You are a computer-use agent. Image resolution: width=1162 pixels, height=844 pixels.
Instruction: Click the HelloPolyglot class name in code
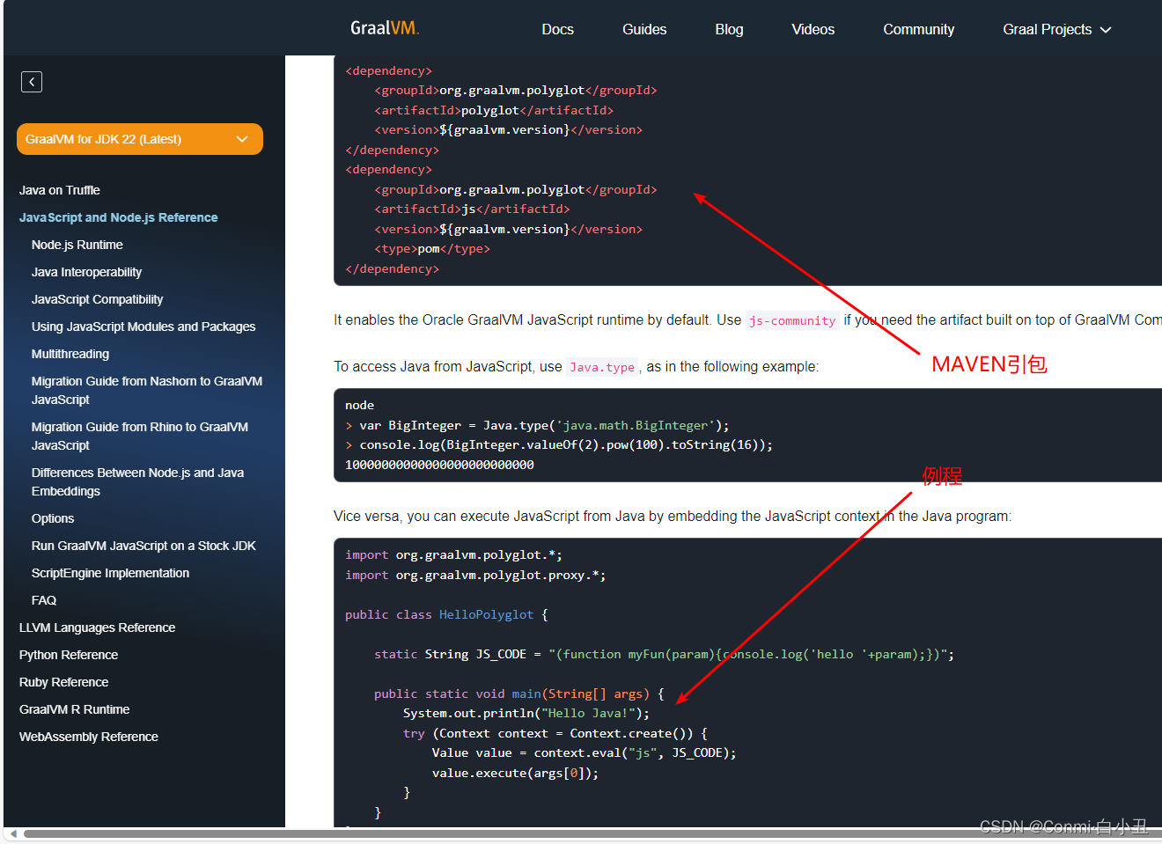point(486,614)
